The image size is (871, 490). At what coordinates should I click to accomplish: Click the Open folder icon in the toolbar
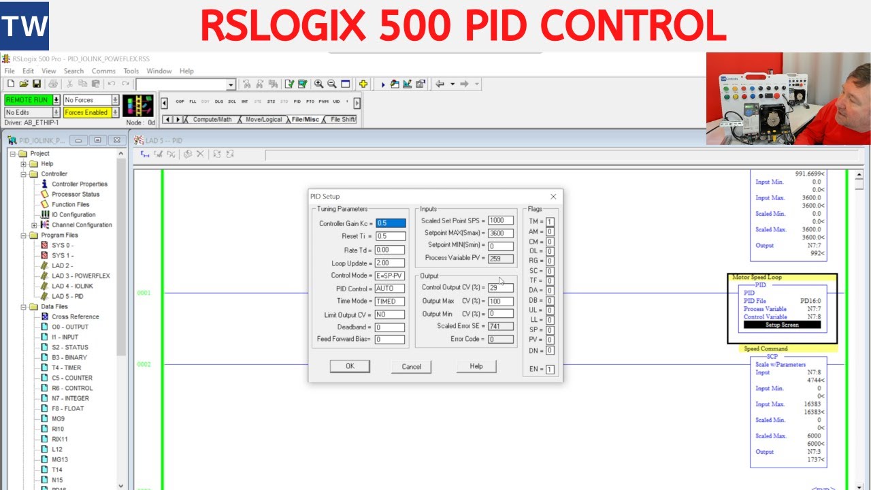(24, 84)
